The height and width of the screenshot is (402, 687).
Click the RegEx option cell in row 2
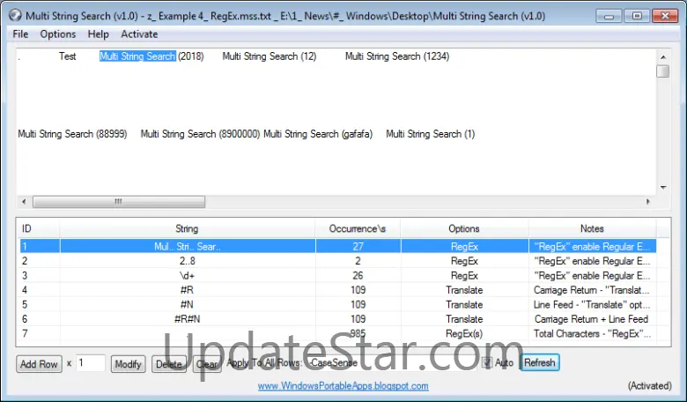(x=464, y=261)
